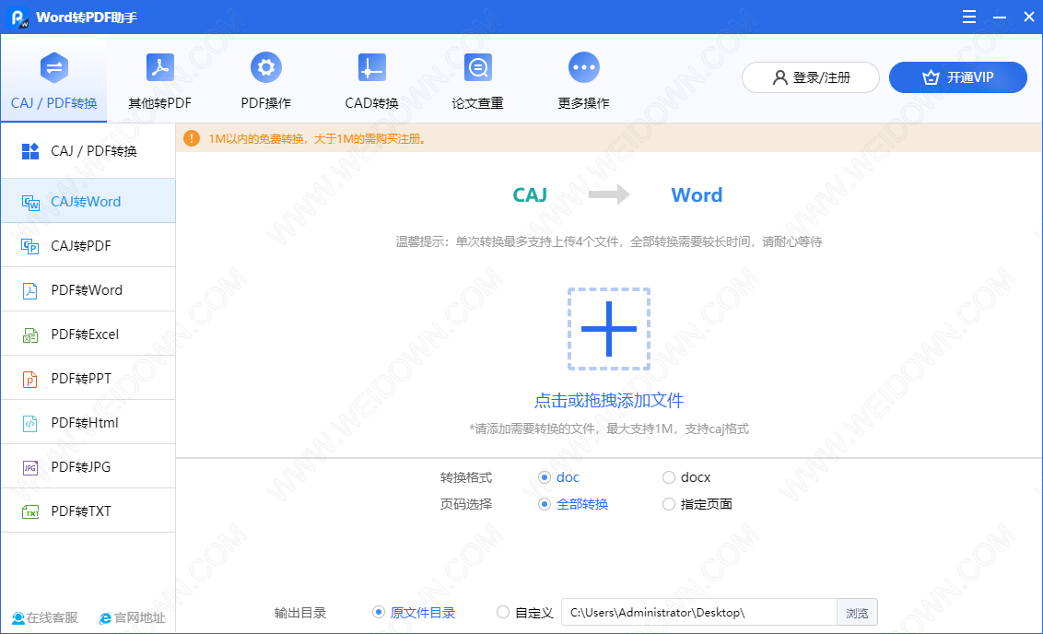1043x634 pixels.
Task: Open the hamburger menu in title bar
Action: 969,17
